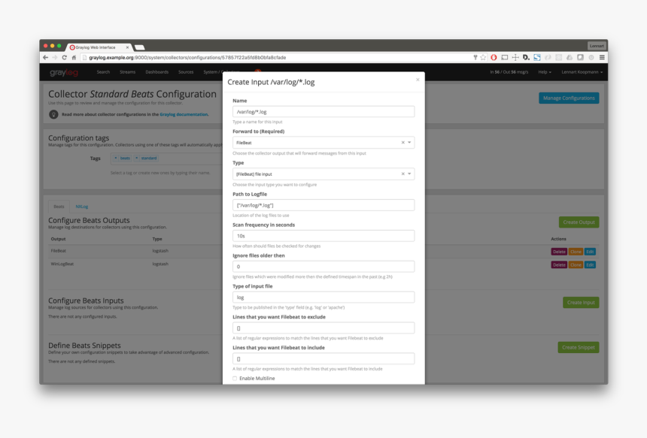Click the Name input field

(x=323, y=112)
